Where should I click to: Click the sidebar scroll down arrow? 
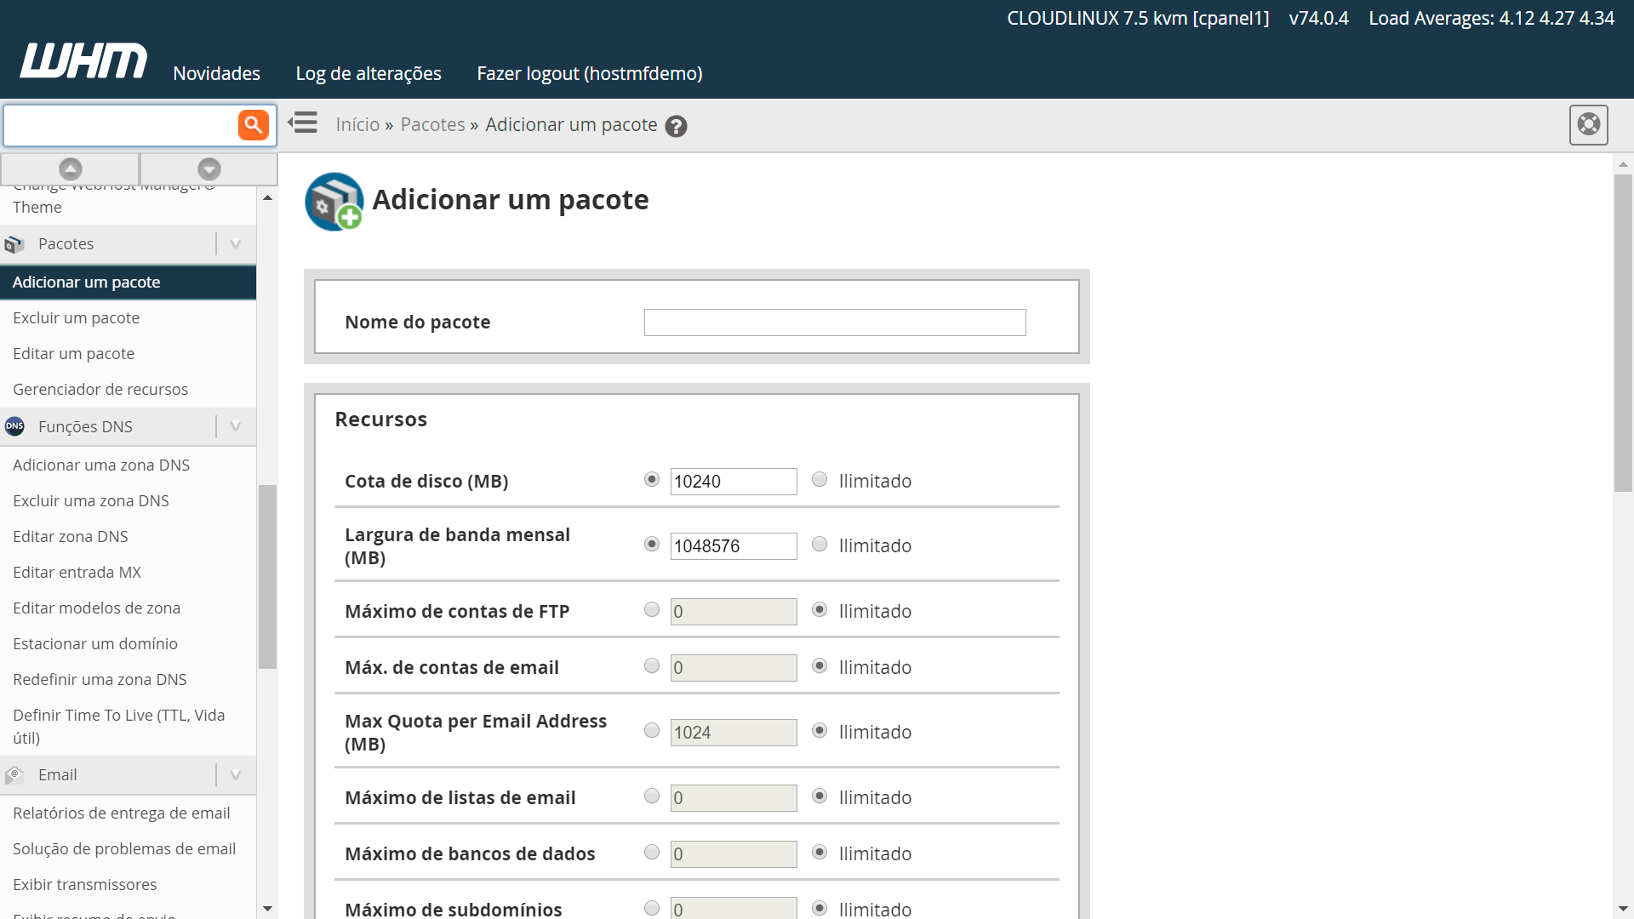267,909
